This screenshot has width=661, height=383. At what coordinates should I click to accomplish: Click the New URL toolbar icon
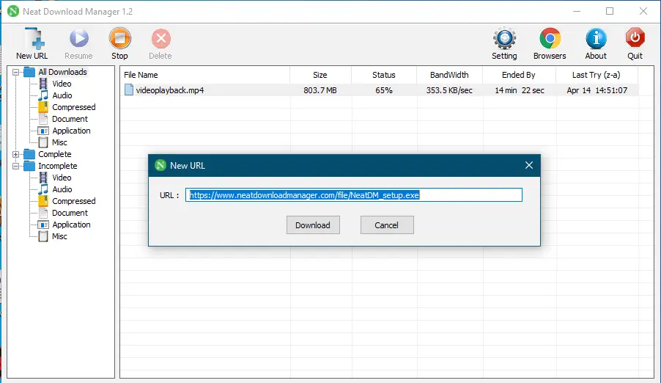tap(33, 39)
